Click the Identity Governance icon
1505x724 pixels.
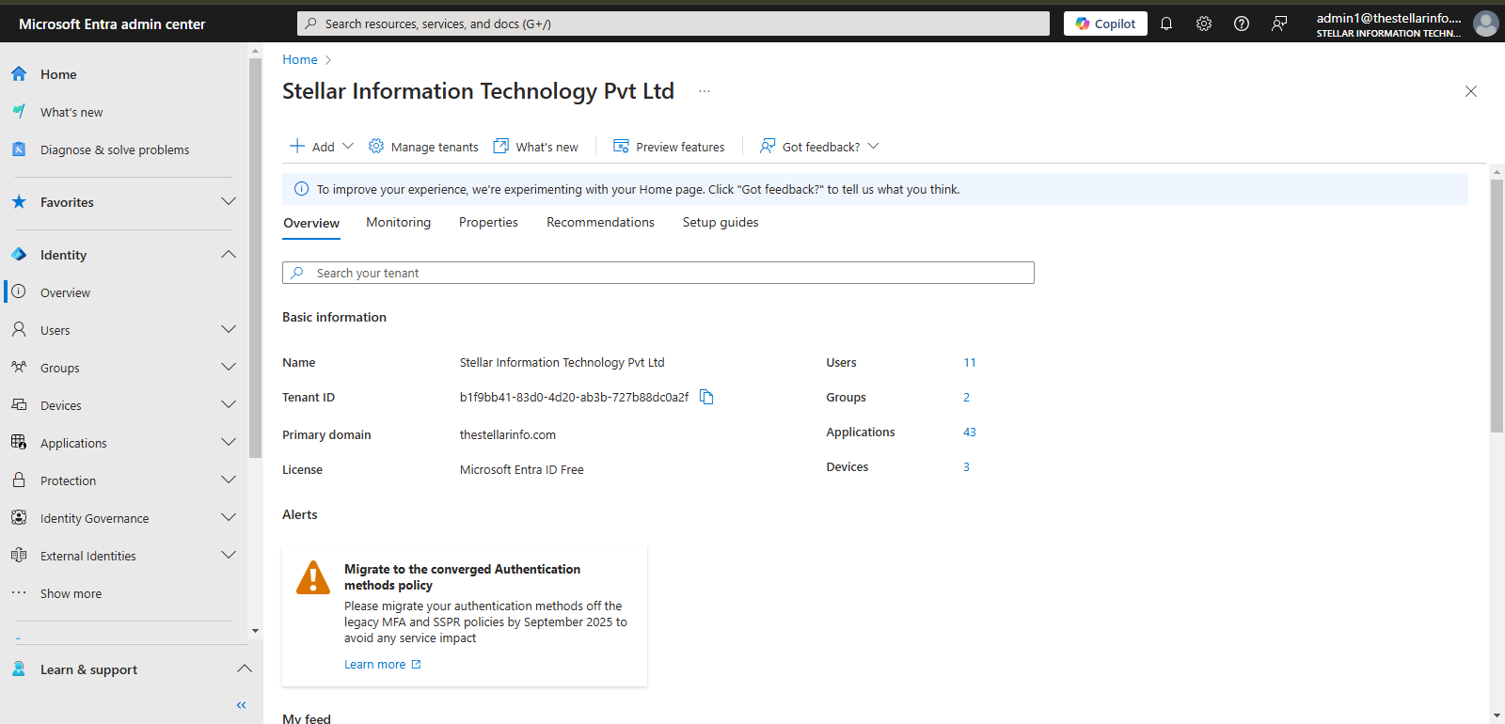(19, 517)
